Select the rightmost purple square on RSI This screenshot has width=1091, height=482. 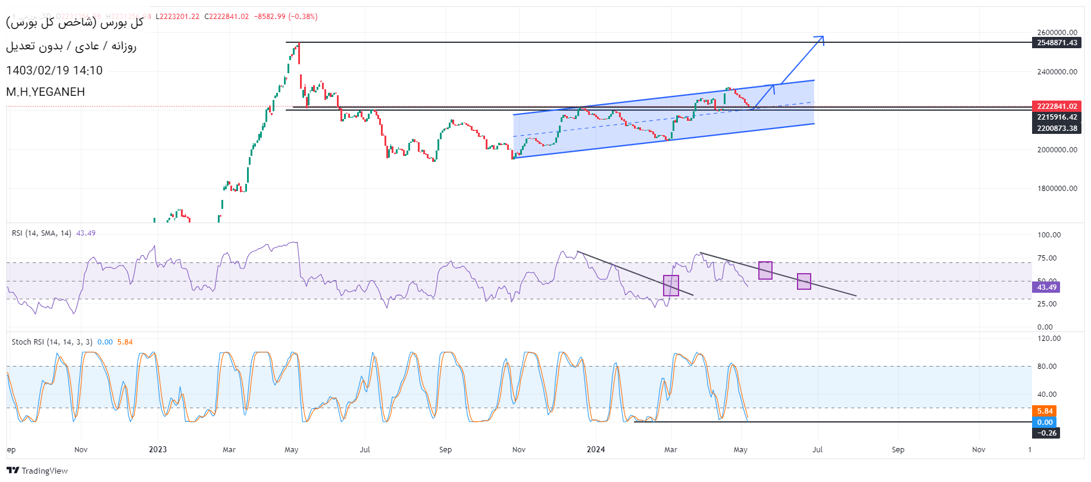804,281
